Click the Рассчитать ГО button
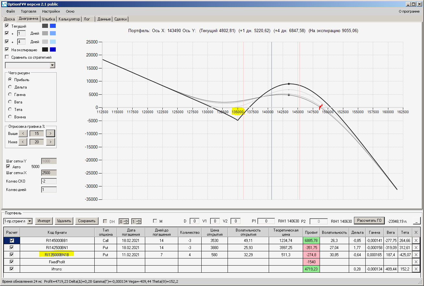 click(x=369, y=220)
